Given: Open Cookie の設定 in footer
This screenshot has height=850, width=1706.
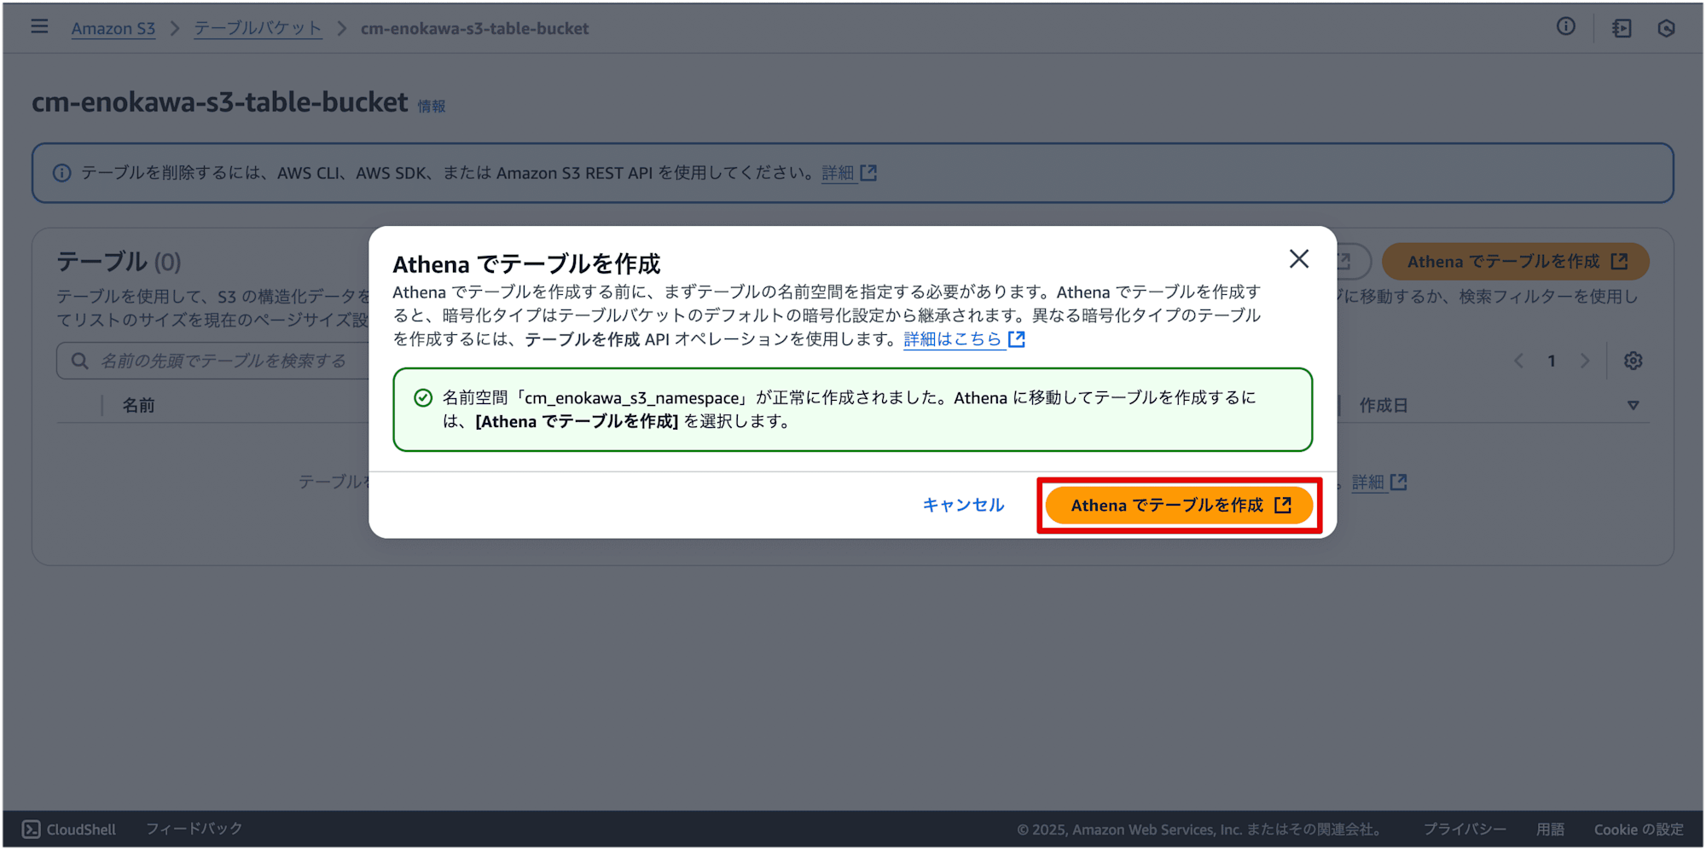Looking at the screenshot, I should [1639, 830].
